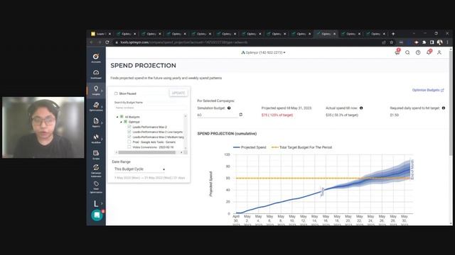Click the UPDATE button

pos(178,93)
